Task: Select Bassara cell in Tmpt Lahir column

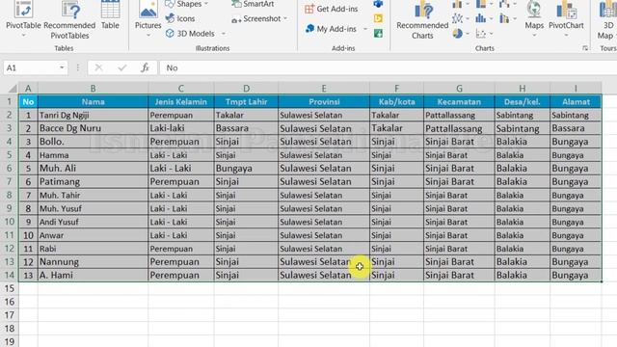Action: coord(247,128)
